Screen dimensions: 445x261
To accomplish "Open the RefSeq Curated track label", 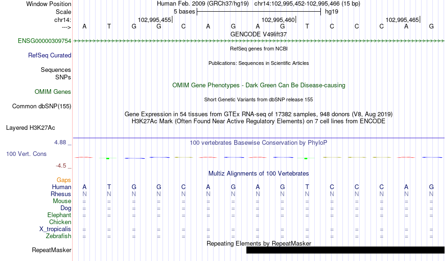I will click(x=49, y=56).
